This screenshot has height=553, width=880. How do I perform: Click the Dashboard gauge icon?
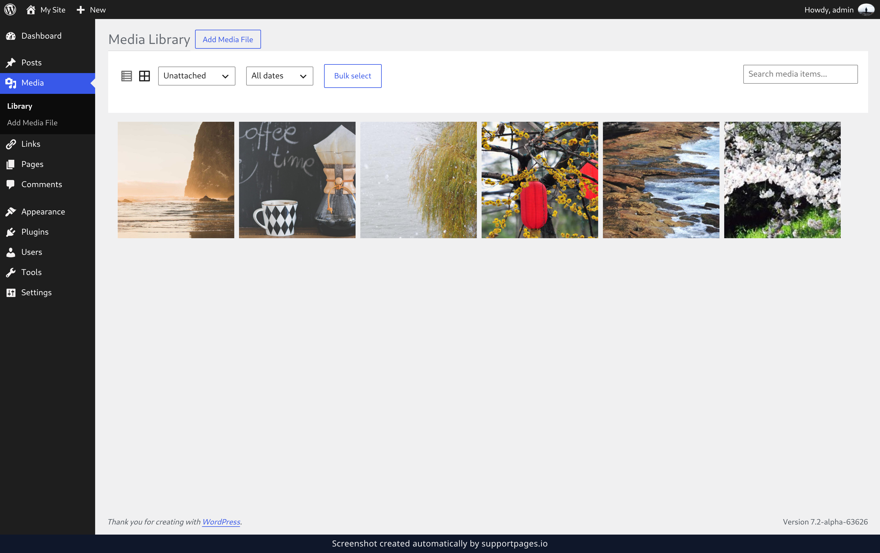pyautogui.click(x=11, y=36)
